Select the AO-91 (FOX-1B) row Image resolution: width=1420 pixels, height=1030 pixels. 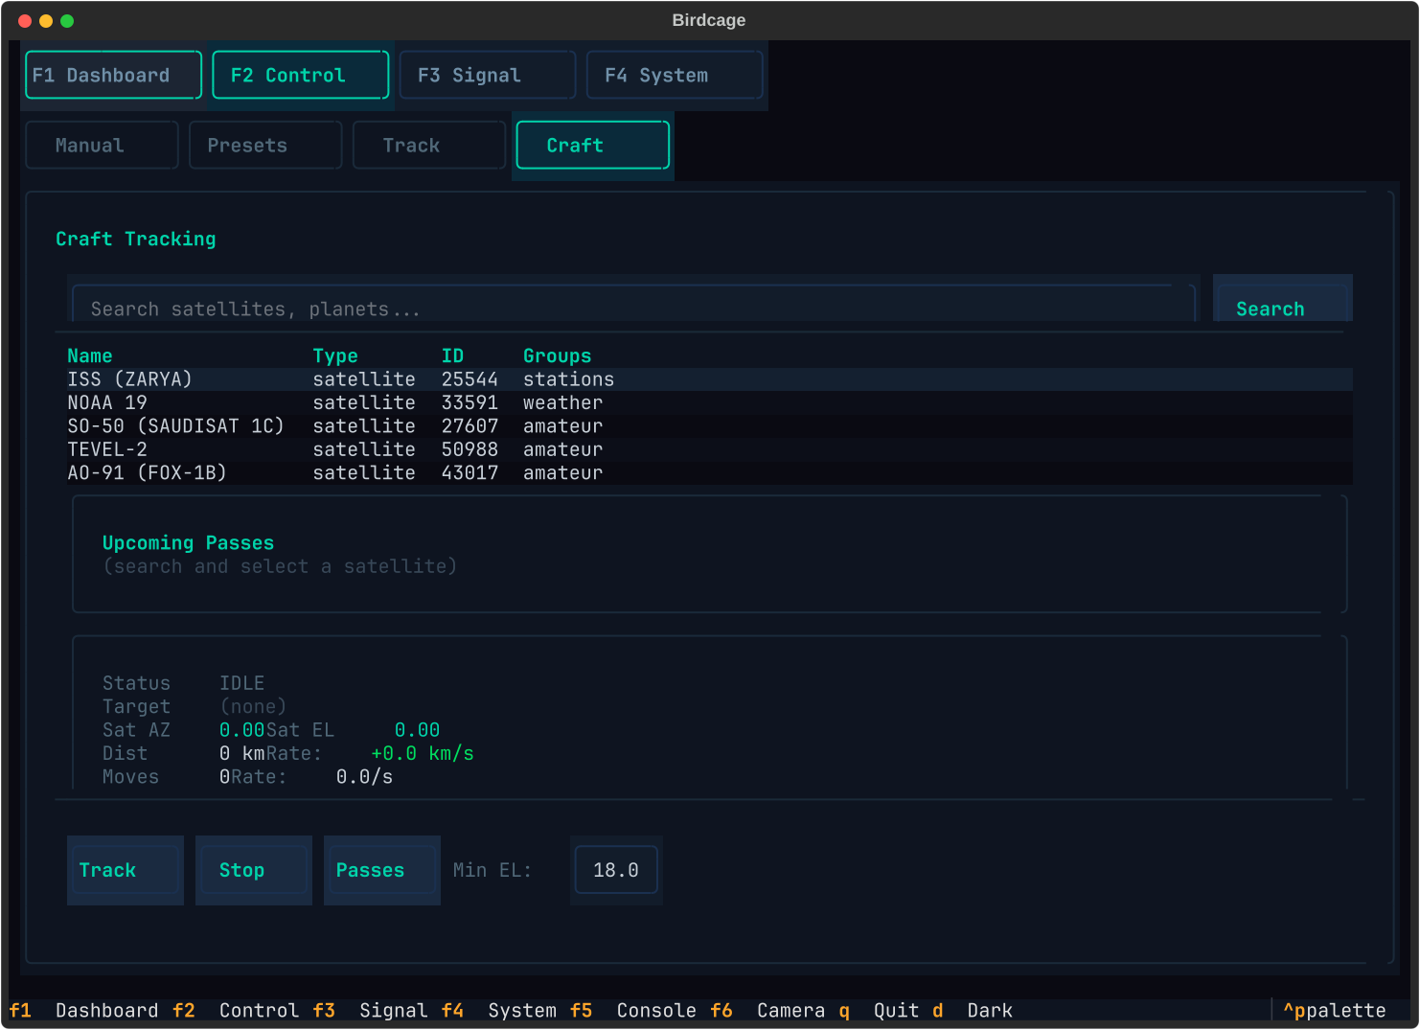coord(287,471)
